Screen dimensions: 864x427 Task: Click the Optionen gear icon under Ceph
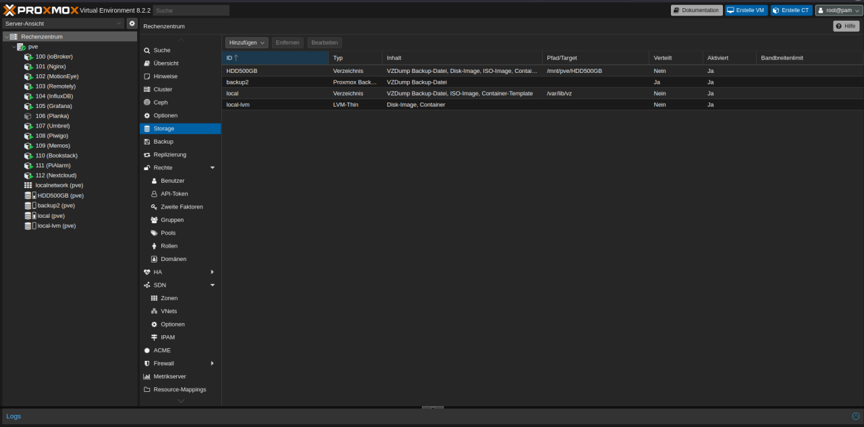pyautogui.click(x=147, y=115)
